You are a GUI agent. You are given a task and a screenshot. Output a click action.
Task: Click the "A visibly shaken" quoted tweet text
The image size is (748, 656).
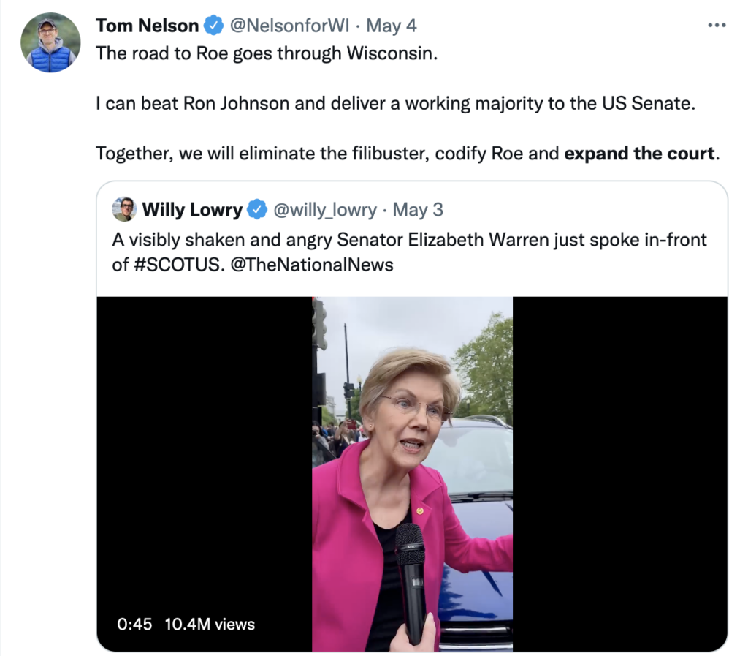point(409,240)
